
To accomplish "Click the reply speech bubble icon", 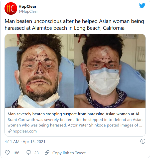I will (29, 153).
